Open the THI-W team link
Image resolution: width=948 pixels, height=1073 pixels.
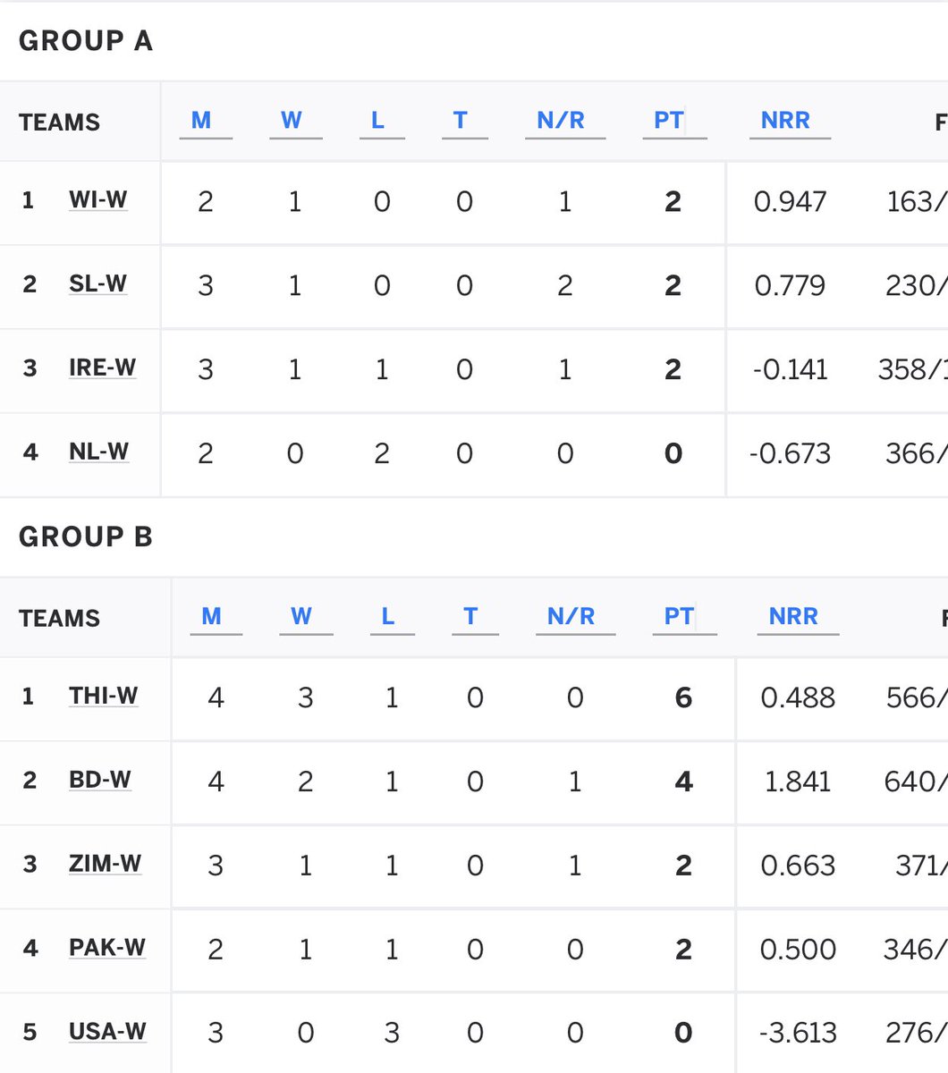[x=104, y=695]
